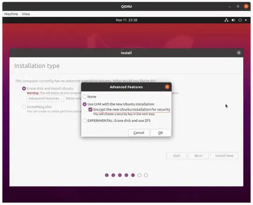
Task: Click the Install Now button
Action: pos(224,156)
